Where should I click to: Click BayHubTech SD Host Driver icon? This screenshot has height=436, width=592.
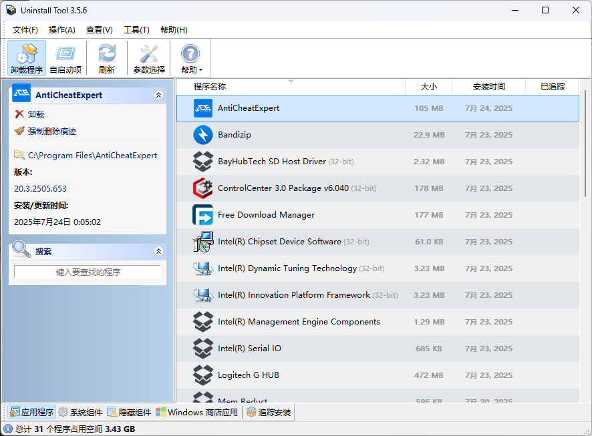203,162
